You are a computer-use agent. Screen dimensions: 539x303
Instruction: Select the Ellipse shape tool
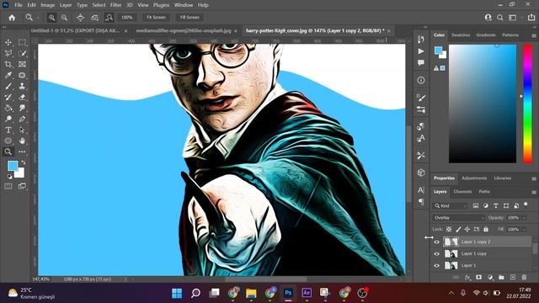pos(8,141)
